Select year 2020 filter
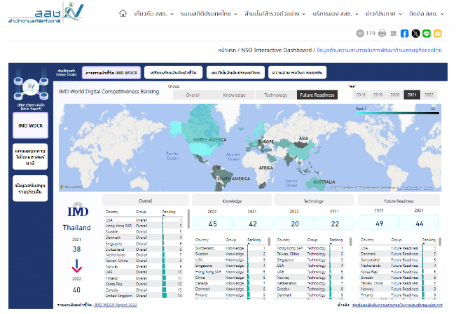This screenshot has height=314, width=456. pyautogui.click(x=394, y=95)
